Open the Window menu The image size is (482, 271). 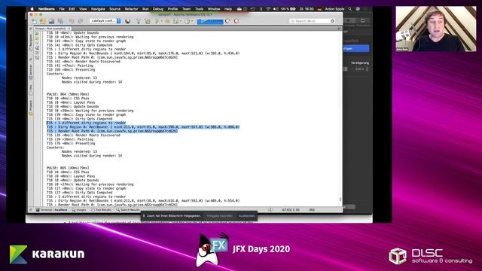coord(214,9)
